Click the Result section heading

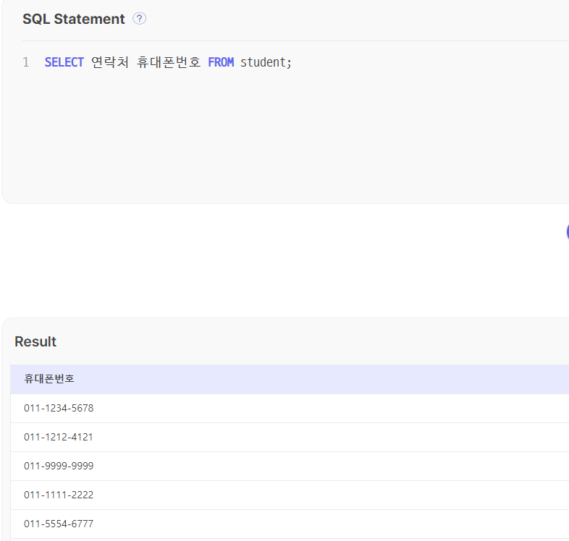click(x=35, y=341)
